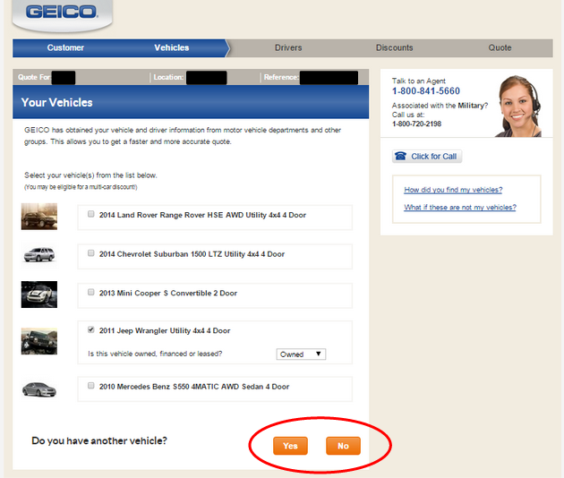Click the 'Talk to an Agent' text

point(419,81)
